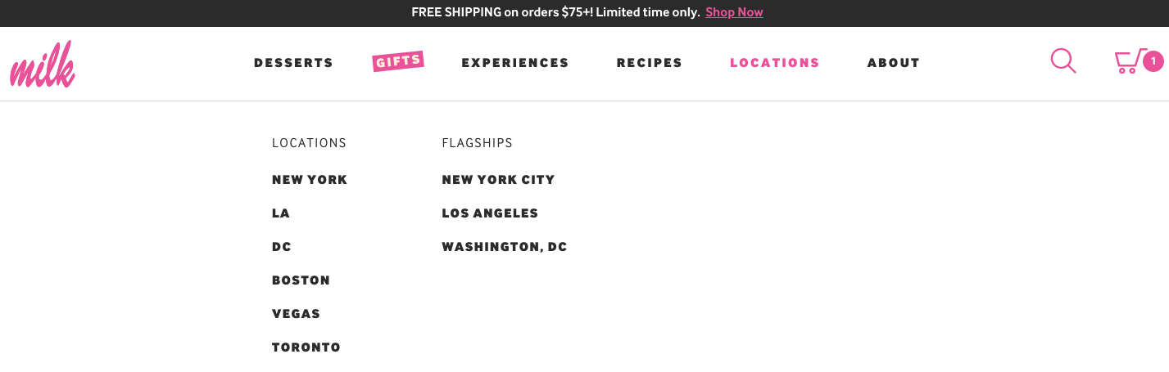This screenshot has height=372, width=1169.
Task: Open the About menu
Action: [894, 63]
